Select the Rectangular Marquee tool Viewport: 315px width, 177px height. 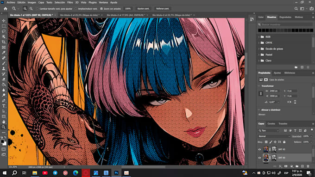pyautogui.click(x=4, y=26)
